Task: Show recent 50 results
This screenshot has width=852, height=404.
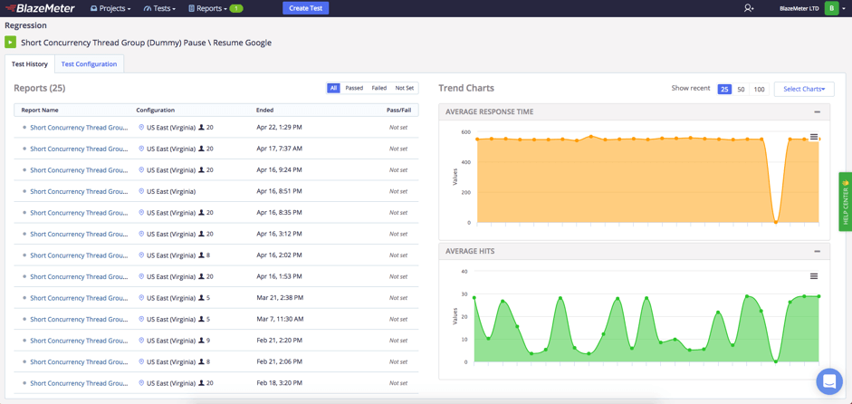Action: 741,89
